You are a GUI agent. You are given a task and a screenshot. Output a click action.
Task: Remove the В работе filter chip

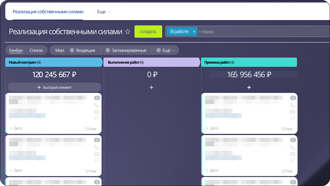[194, 31]
